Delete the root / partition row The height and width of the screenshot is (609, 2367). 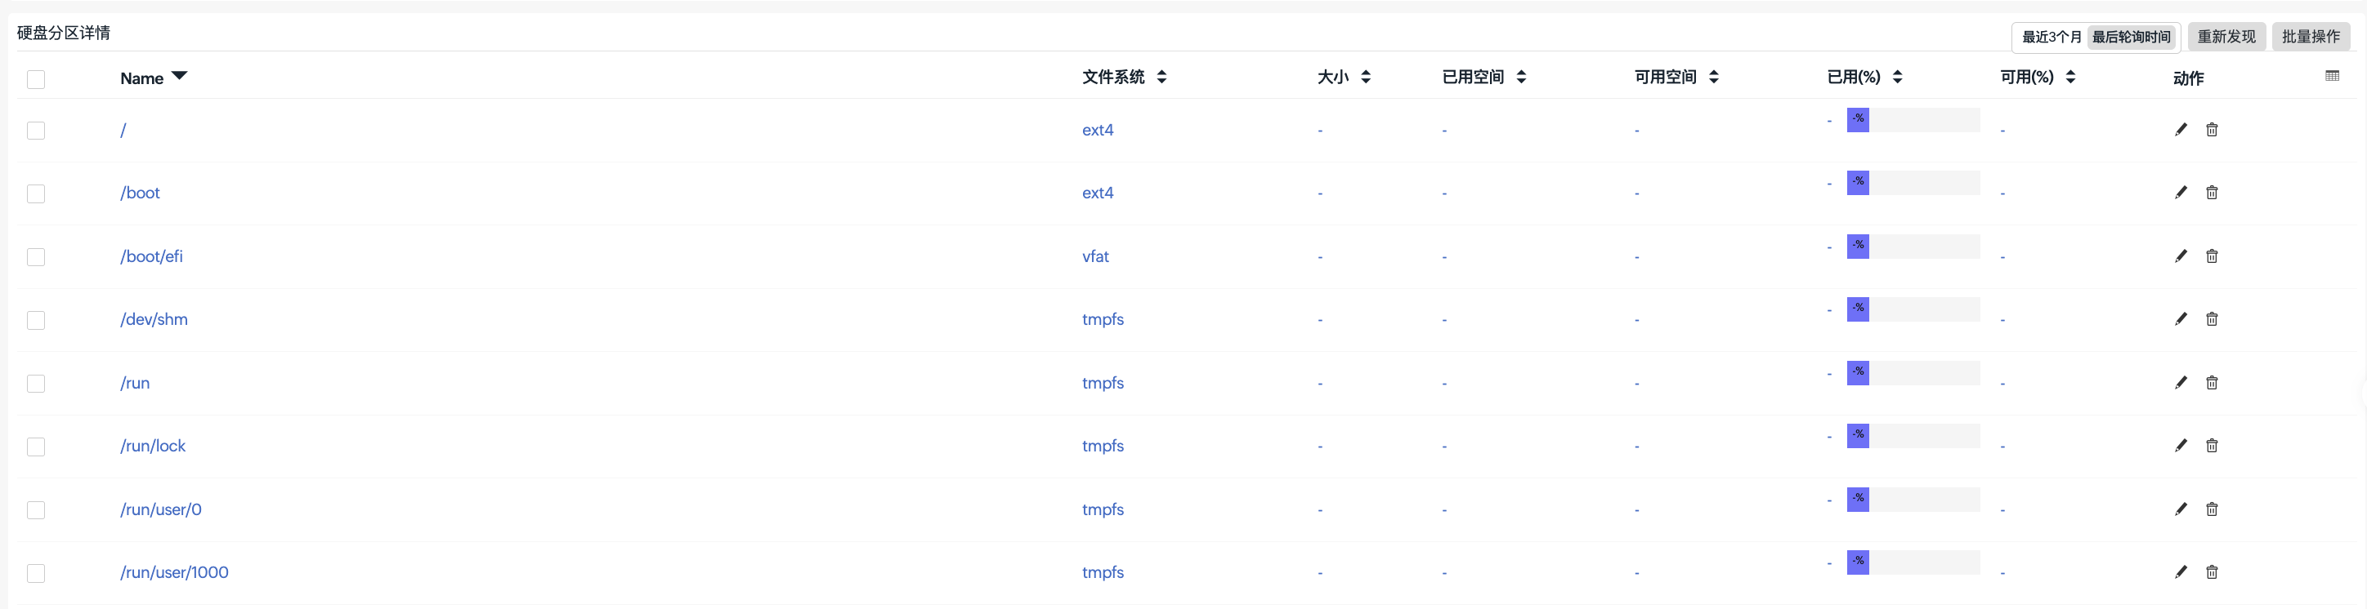pos(2212,131)
